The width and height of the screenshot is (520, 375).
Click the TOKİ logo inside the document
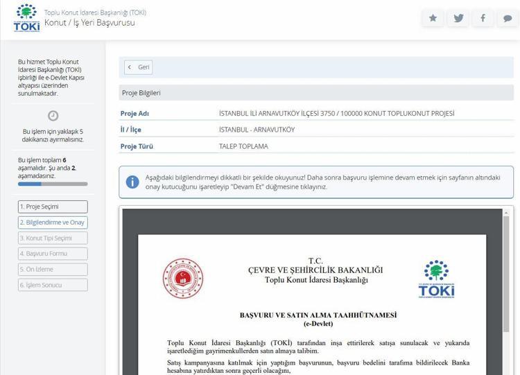[x=436, y=279]
